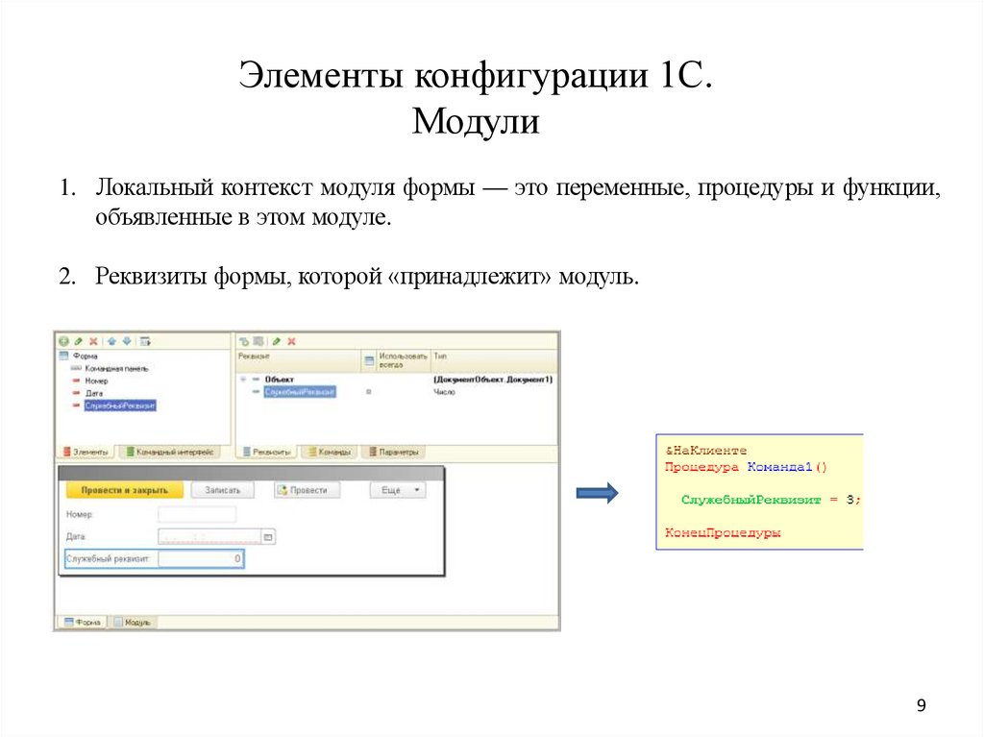
Task: Click the red delete icon in elements toolbar
Action: coord(93,341)
